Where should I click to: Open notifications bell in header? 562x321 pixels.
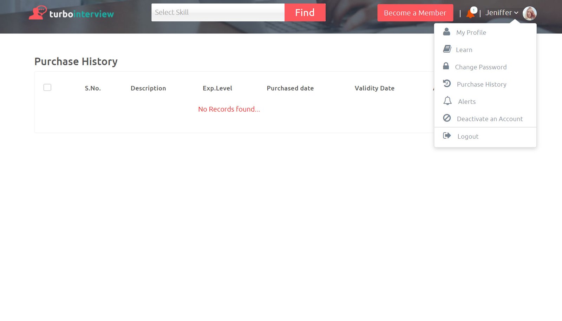tap(470, 14)
